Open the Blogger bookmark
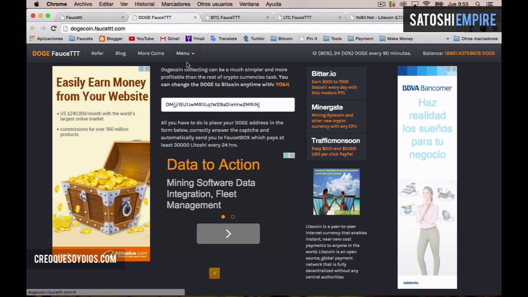 pyautogui.click(x=111, y=38)
